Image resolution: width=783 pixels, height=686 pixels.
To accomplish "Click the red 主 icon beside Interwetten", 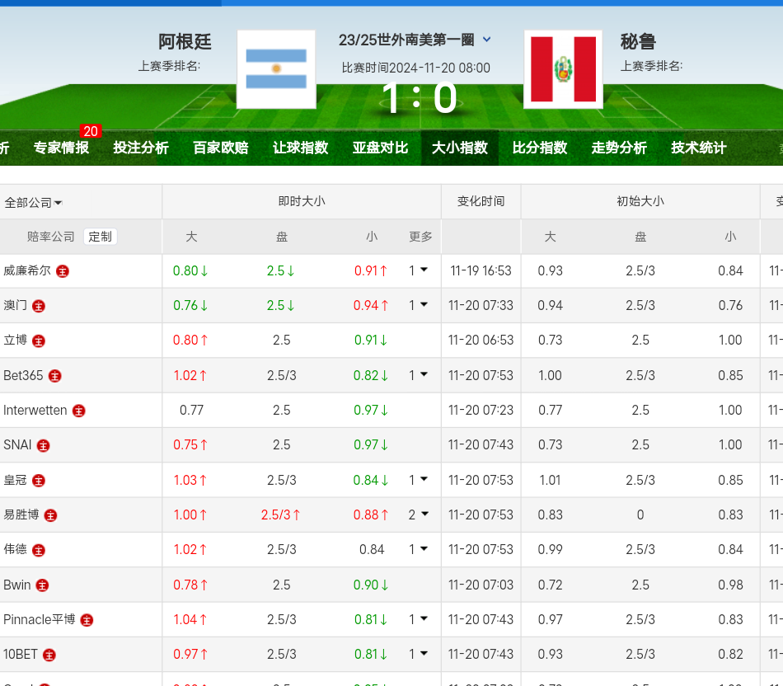I will pyautogui.click(x=79, y=411).
